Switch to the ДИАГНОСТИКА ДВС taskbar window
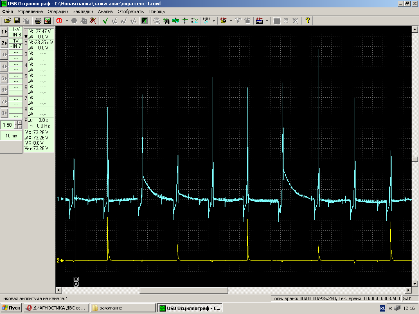 point(56,308)
